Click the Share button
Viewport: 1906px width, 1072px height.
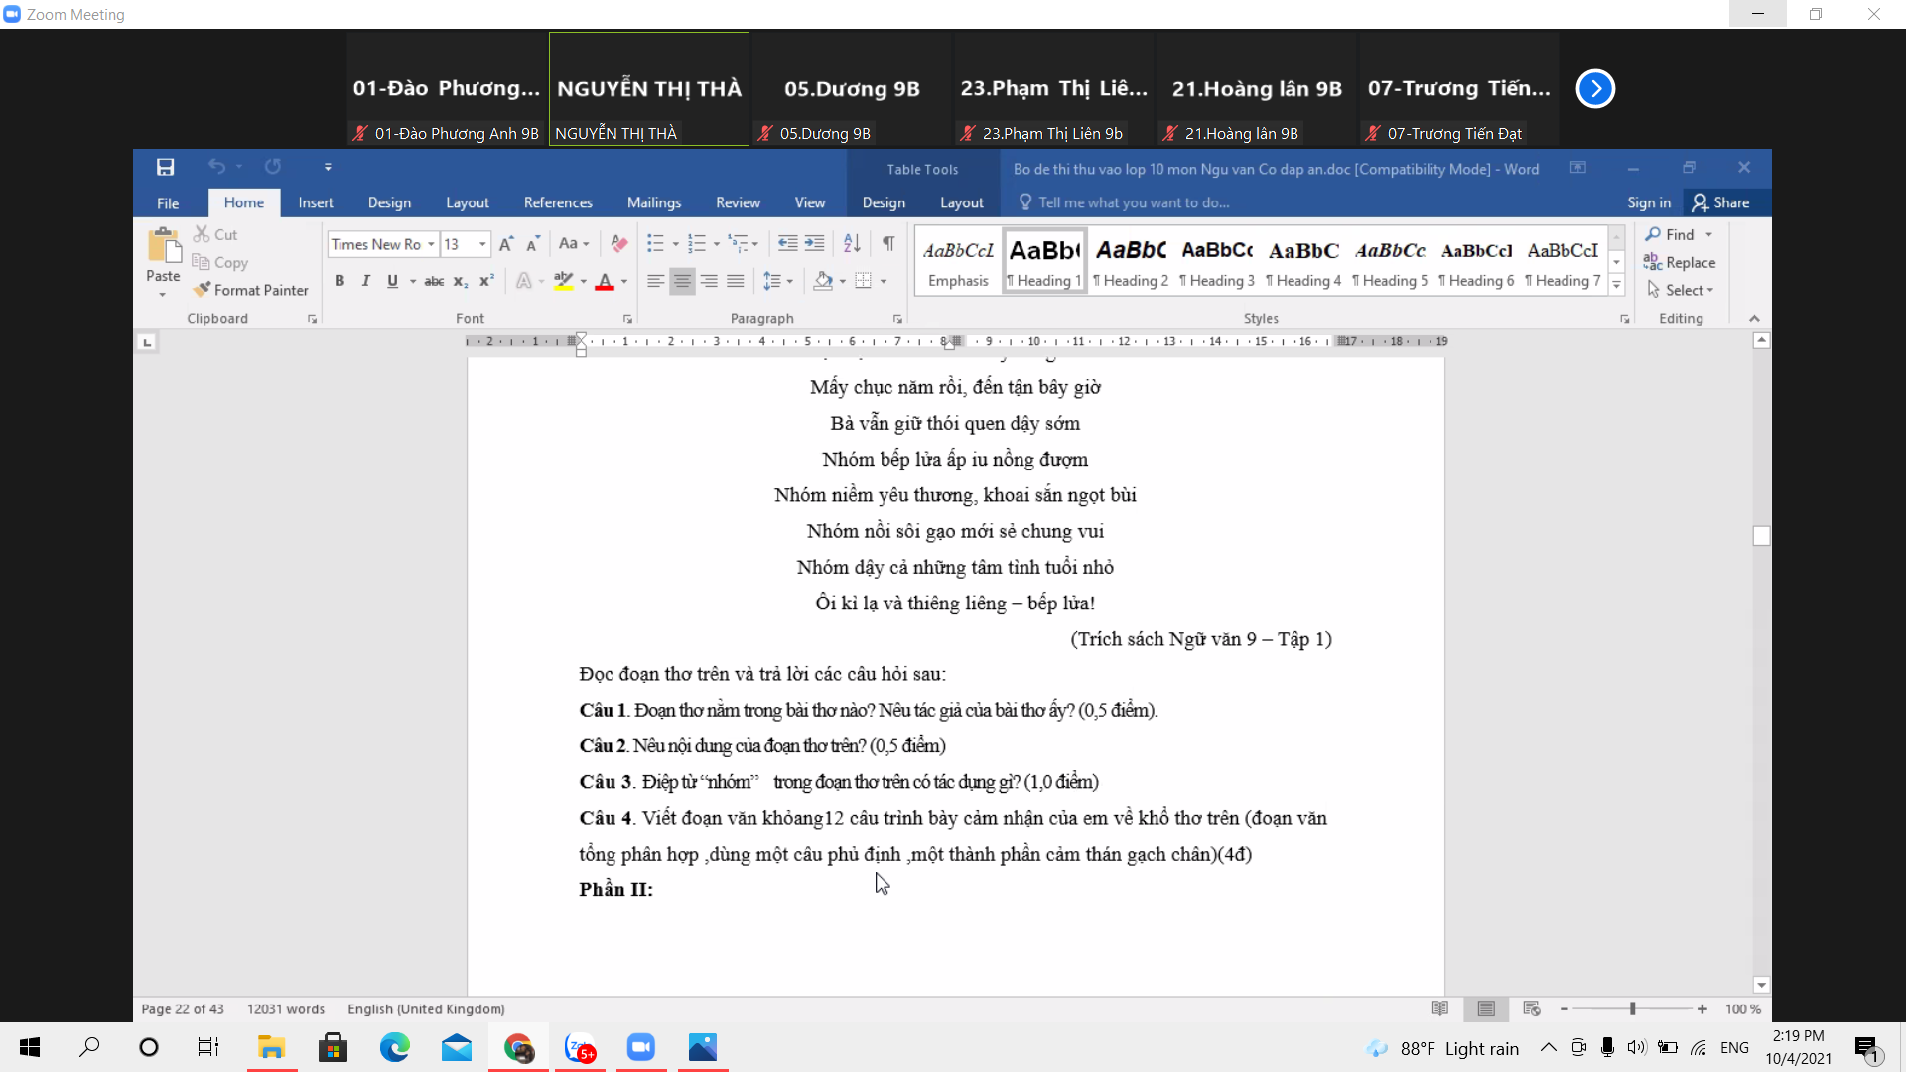click(1721, 202)
